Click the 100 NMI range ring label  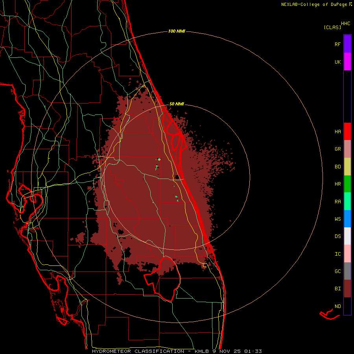pyautogui.click(x=177, y=31)
